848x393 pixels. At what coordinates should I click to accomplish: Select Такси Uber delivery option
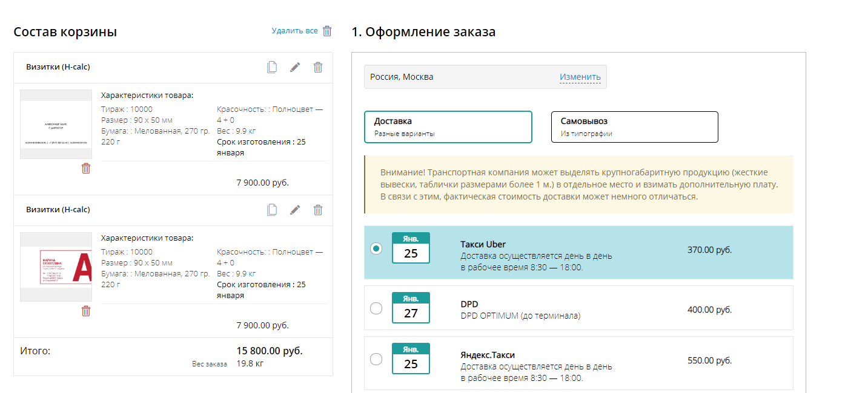tap(376, 248)
